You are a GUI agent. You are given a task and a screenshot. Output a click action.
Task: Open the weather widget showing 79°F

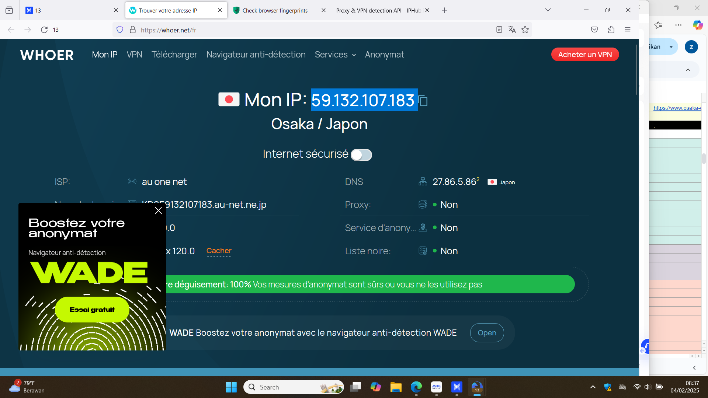tap(27, 387)
